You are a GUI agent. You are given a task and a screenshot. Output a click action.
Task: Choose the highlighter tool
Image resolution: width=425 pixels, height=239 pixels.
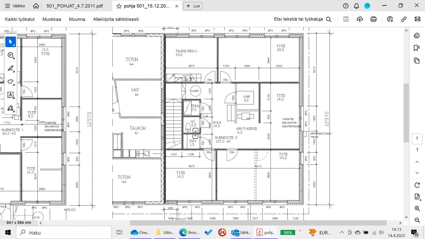click(10, 68)
